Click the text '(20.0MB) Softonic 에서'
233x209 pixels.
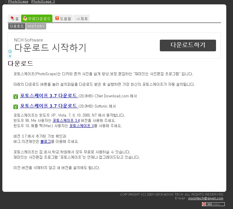97,106
